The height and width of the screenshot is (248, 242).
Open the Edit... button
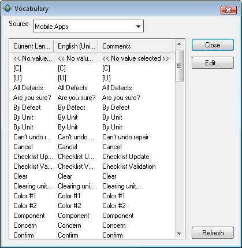click(x=213, y=63)
